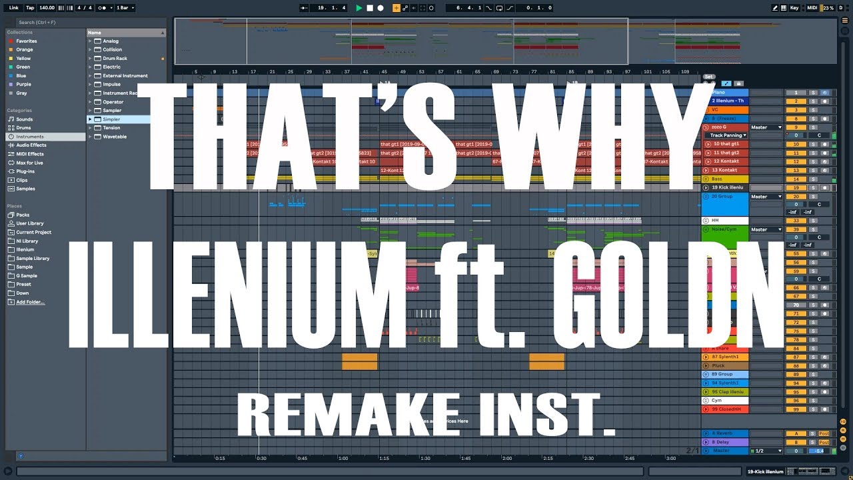The image size is (853, 480).
Task: Click the Link button
Action: pyautogui.click(x=14, y=8)
